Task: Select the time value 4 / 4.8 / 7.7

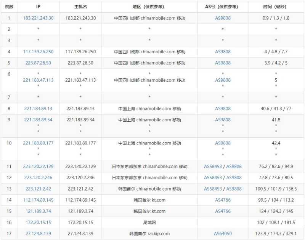Action: point(276,52)
